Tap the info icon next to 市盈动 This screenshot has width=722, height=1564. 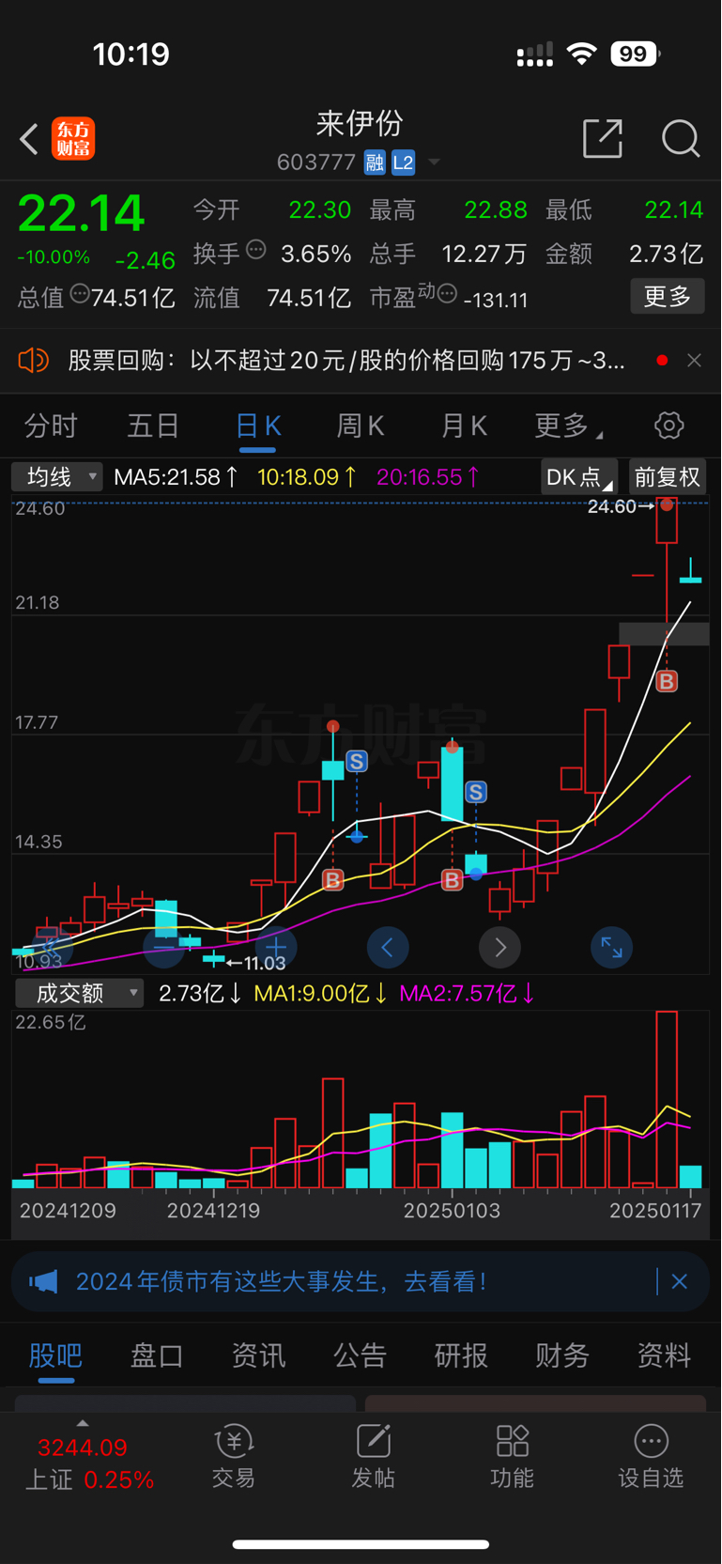(x=447, y=294)
